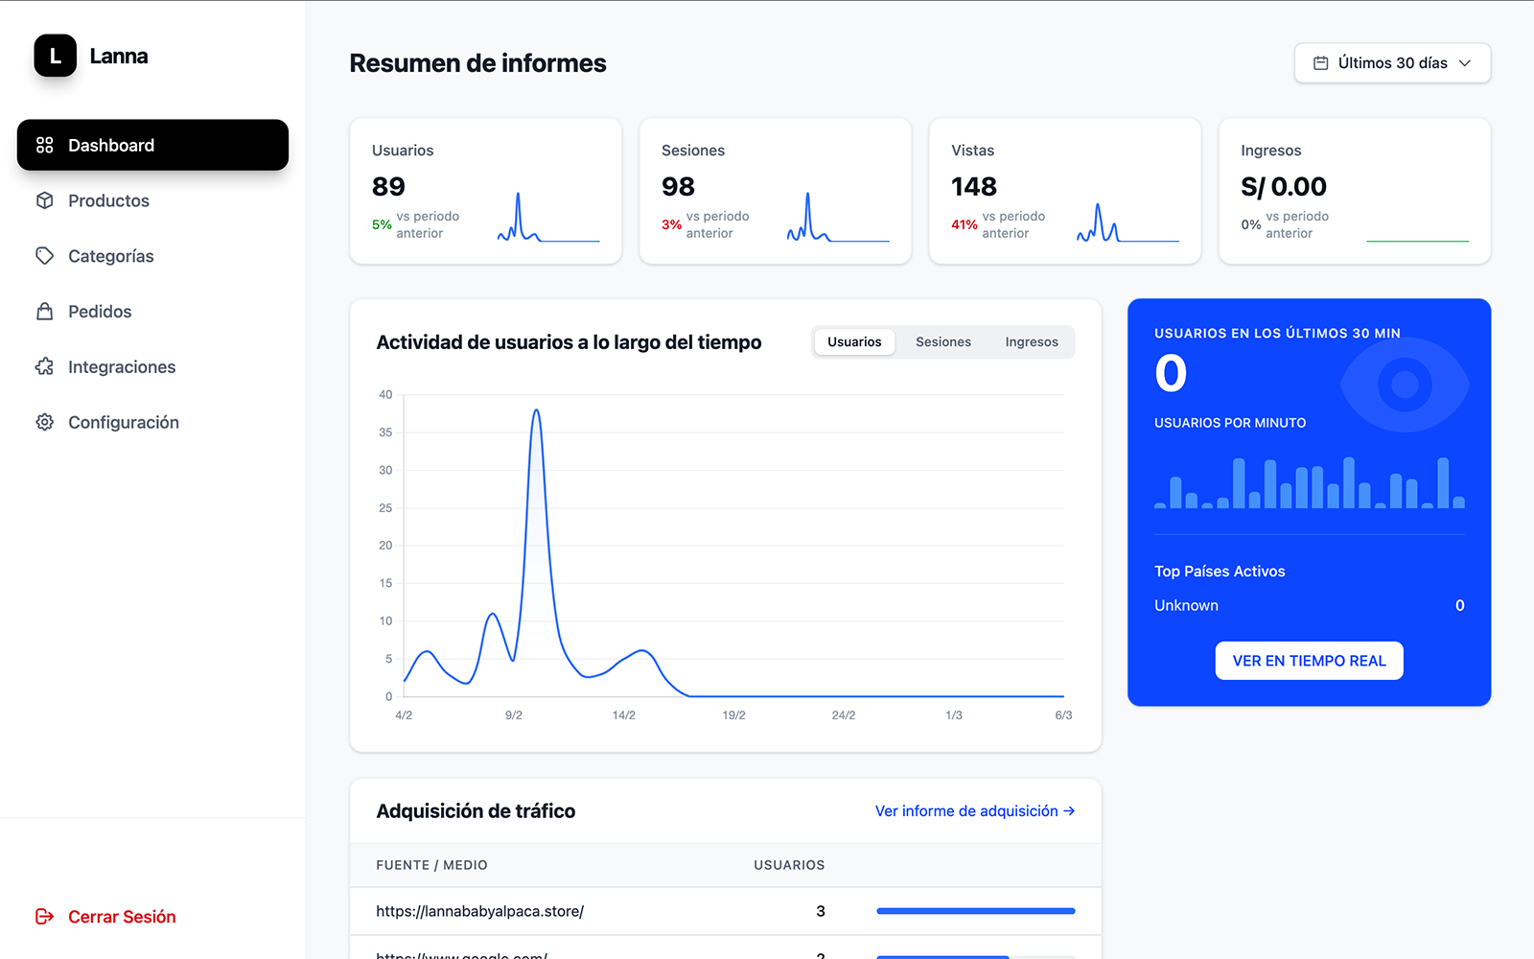Switch chart to Ingresos view
This screenshot has height=959, width=1534.
pyautogui.click(x=1031, y=342)
